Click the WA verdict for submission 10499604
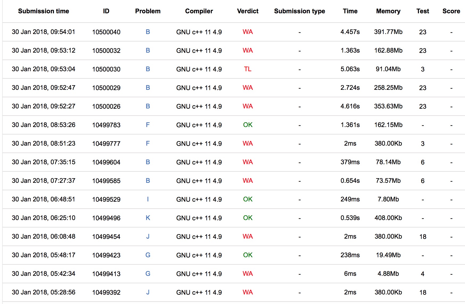The image size is (465, 304). [x=247, y=162]
